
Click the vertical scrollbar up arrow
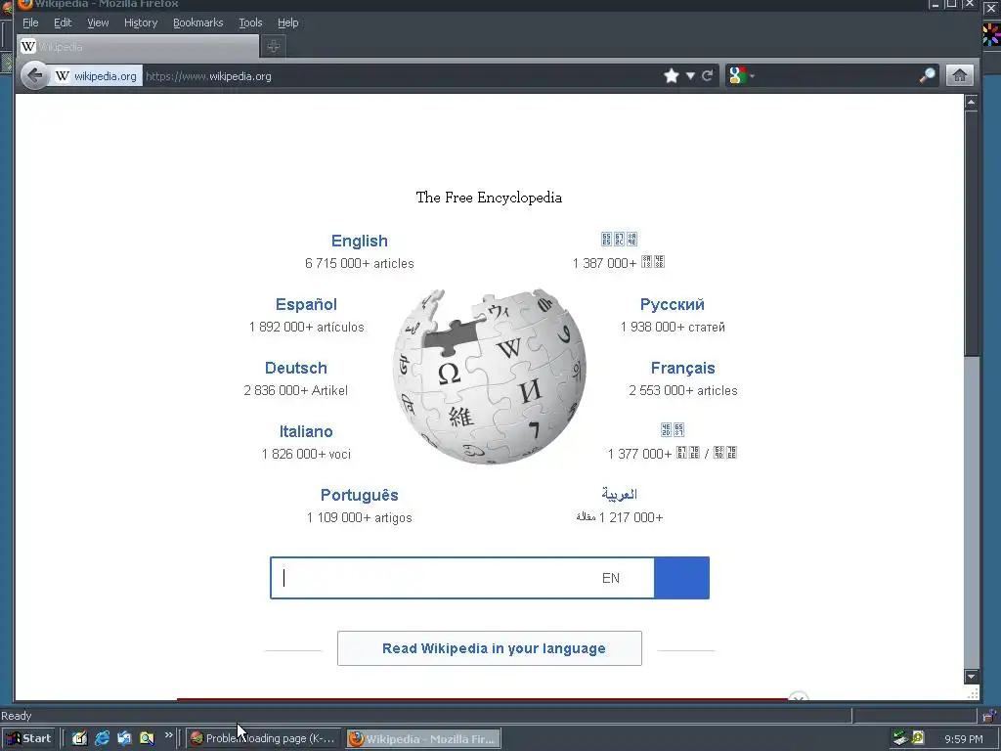pyautogui.click(x=971, y=102)
